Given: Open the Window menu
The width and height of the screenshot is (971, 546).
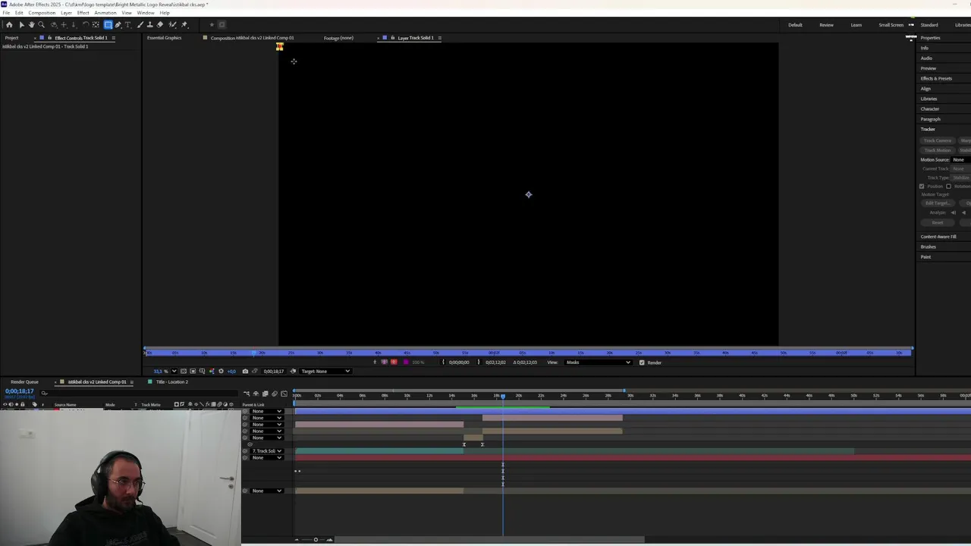Looking at the screenshot, I should [x=146, y=13].
